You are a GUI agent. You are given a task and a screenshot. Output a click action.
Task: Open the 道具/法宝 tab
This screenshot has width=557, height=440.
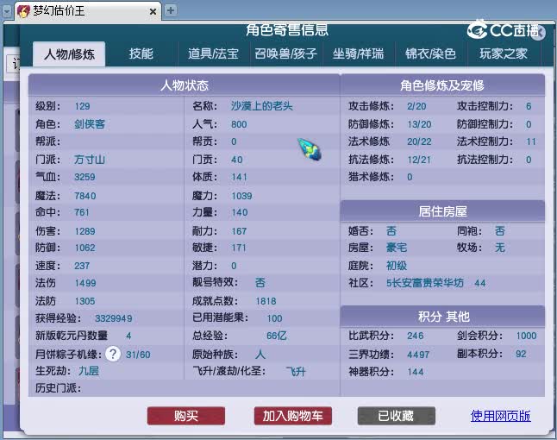point(213,53)
